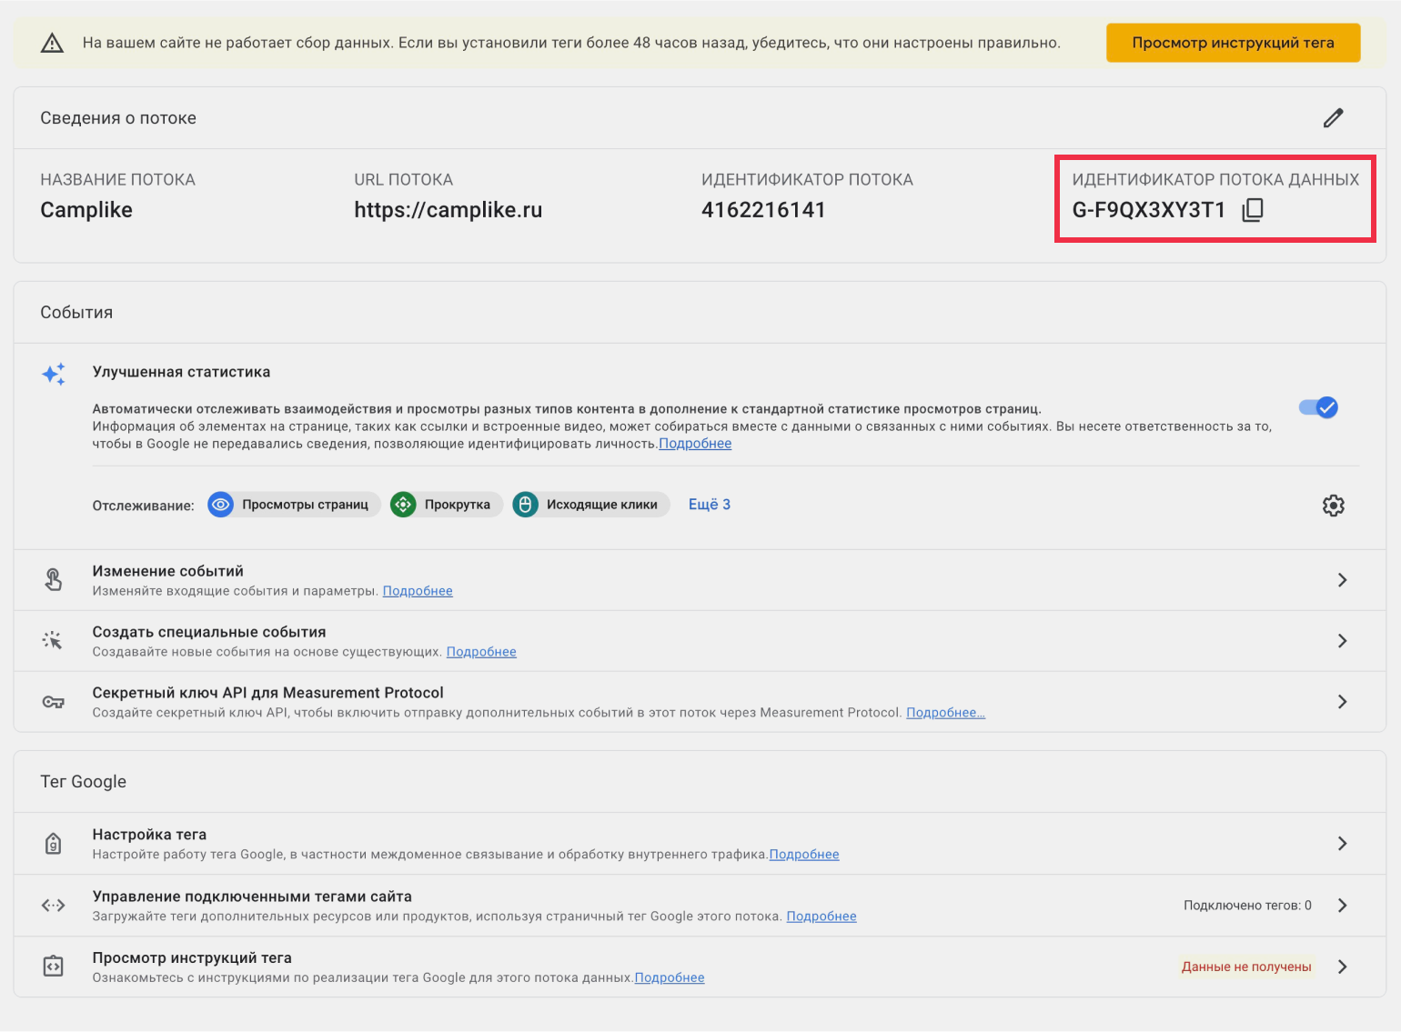Click Управление подключенными тегами сайта title
The height and width of the screenshot is (1032, 1401).
click(x=252, y=897)
